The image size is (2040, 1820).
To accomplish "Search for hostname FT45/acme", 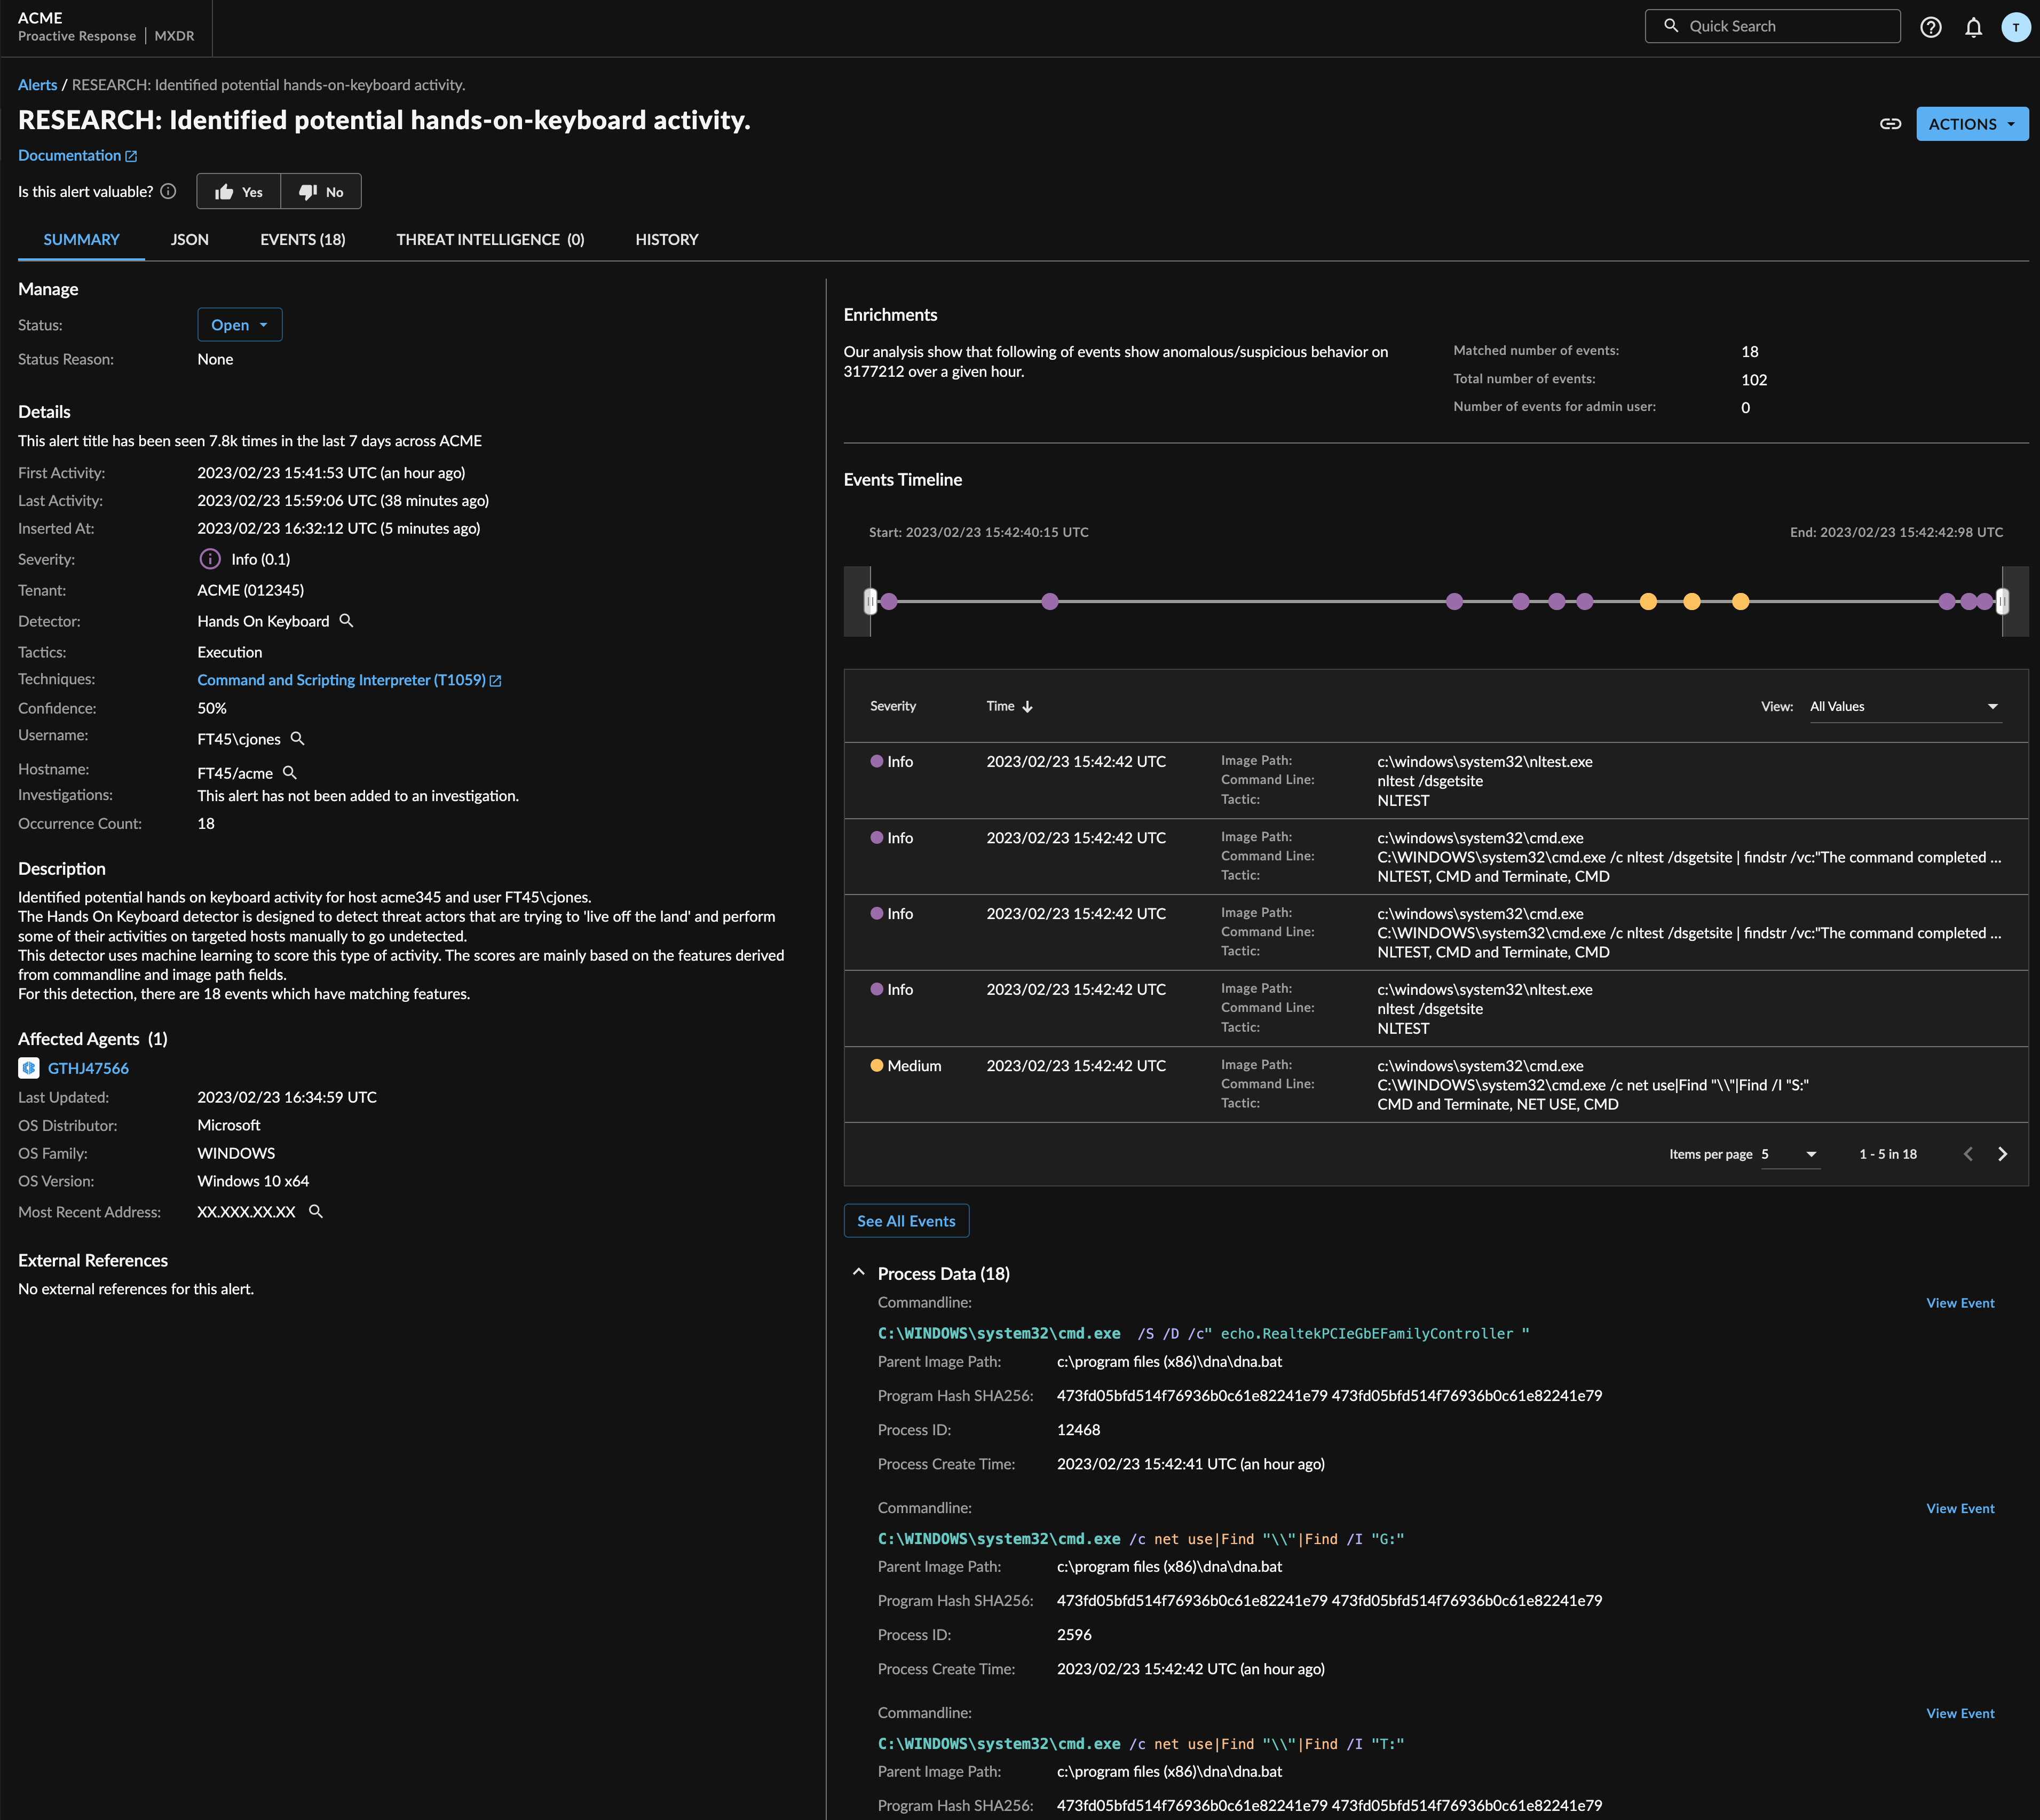I will [290, 773].
